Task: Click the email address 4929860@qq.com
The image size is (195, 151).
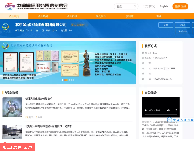Action: (x=162, y=79)
